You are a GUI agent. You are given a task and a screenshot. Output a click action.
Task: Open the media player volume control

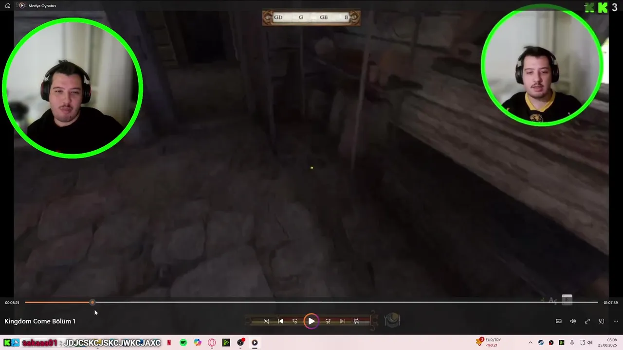tap(573, 321)
